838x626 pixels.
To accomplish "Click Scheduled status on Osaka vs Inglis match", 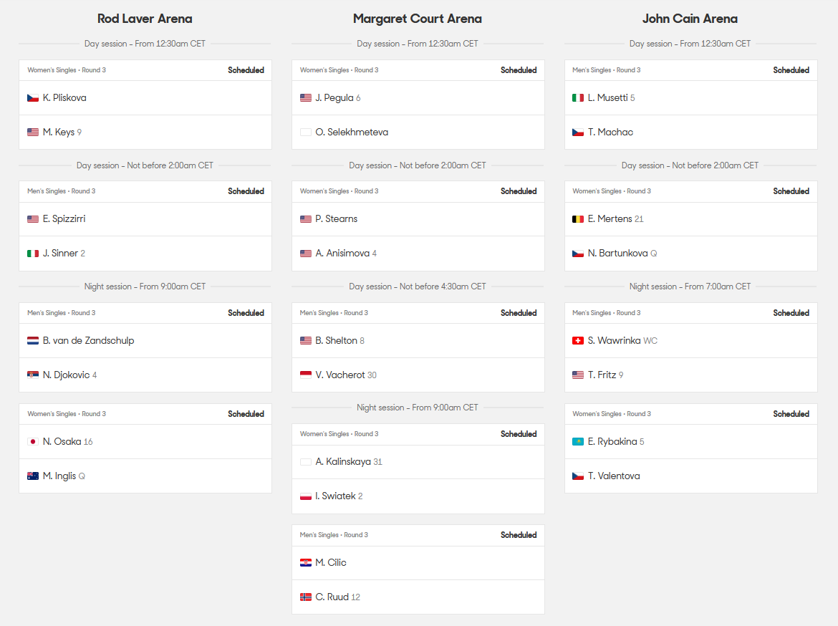I will pos(246,414).
